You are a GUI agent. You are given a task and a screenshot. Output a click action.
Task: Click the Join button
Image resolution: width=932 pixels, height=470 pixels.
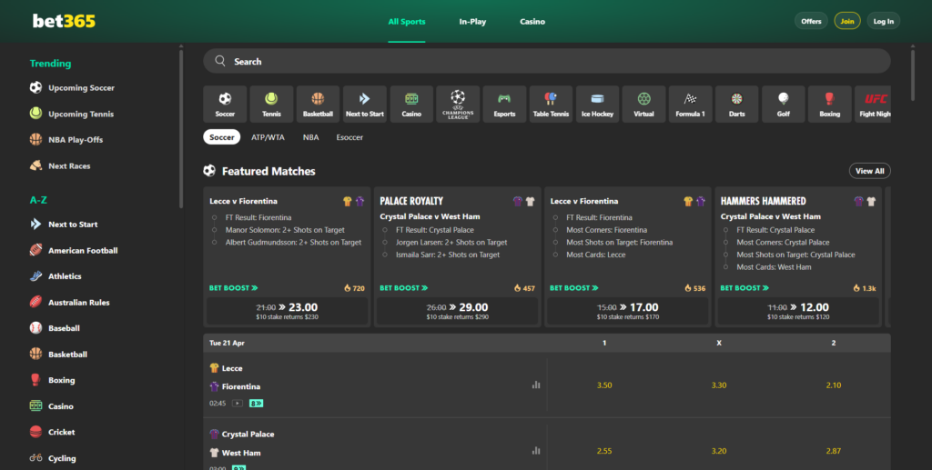(847, 21)
